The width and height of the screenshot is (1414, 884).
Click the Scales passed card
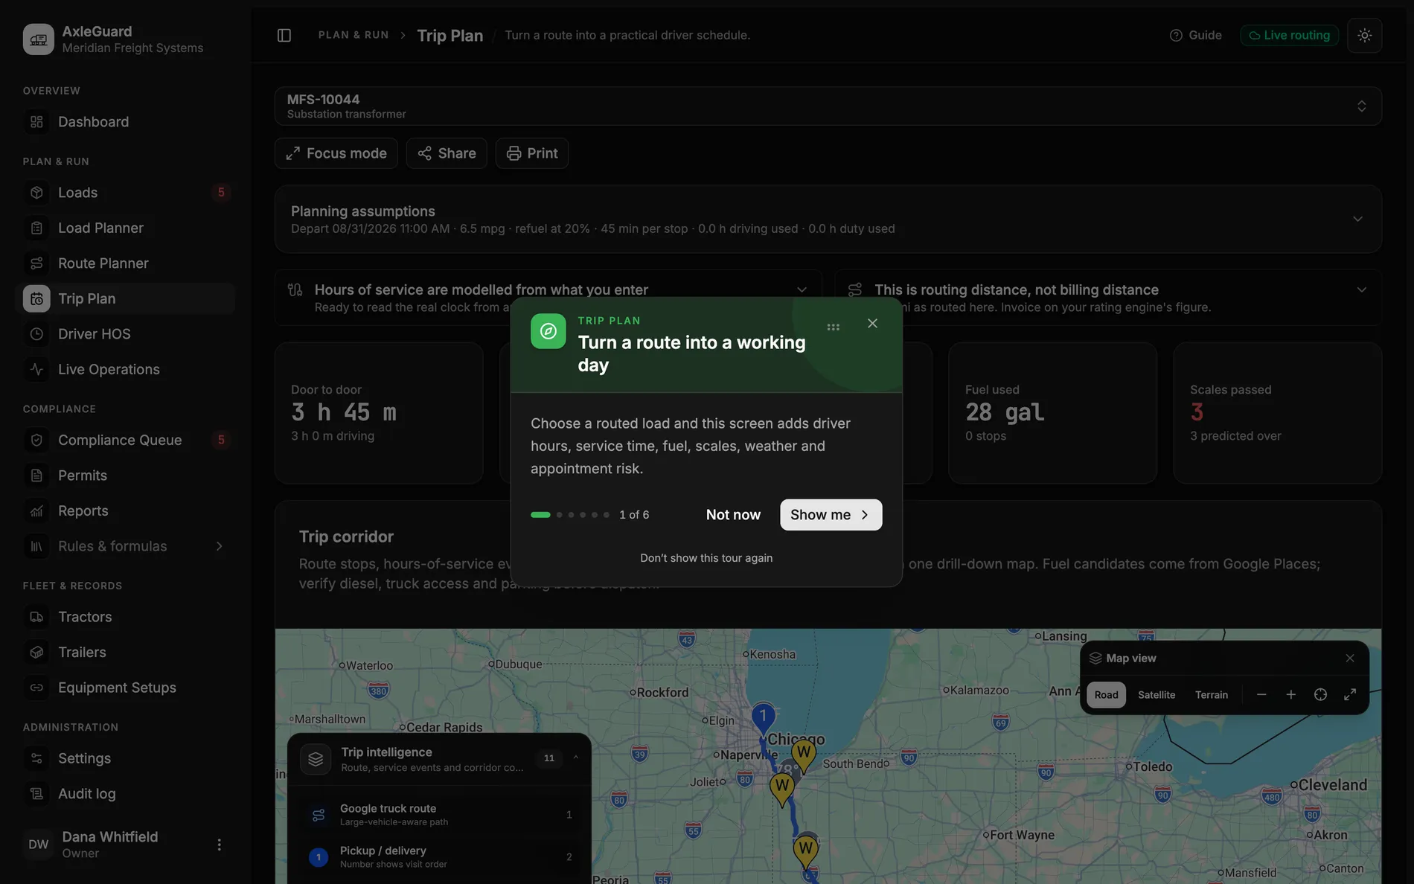coord(1277,413)
